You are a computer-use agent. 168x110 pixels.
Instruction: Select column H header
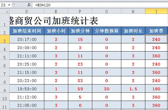tap(133, 11)
